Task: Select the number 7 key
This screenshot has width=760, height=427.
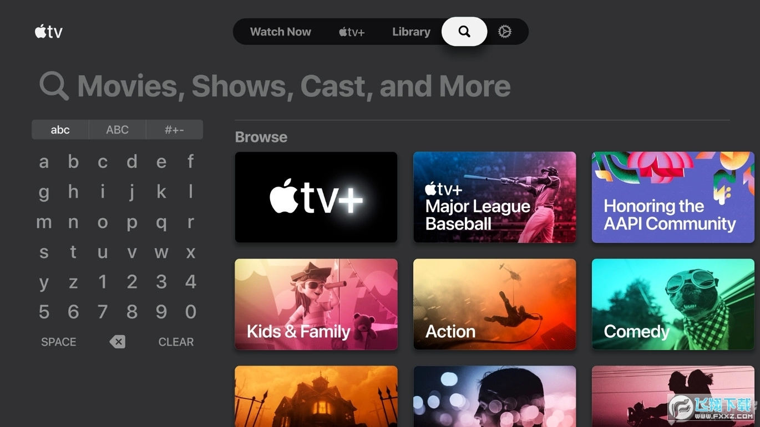Action: pyautogui.click(x=103, y=312)
